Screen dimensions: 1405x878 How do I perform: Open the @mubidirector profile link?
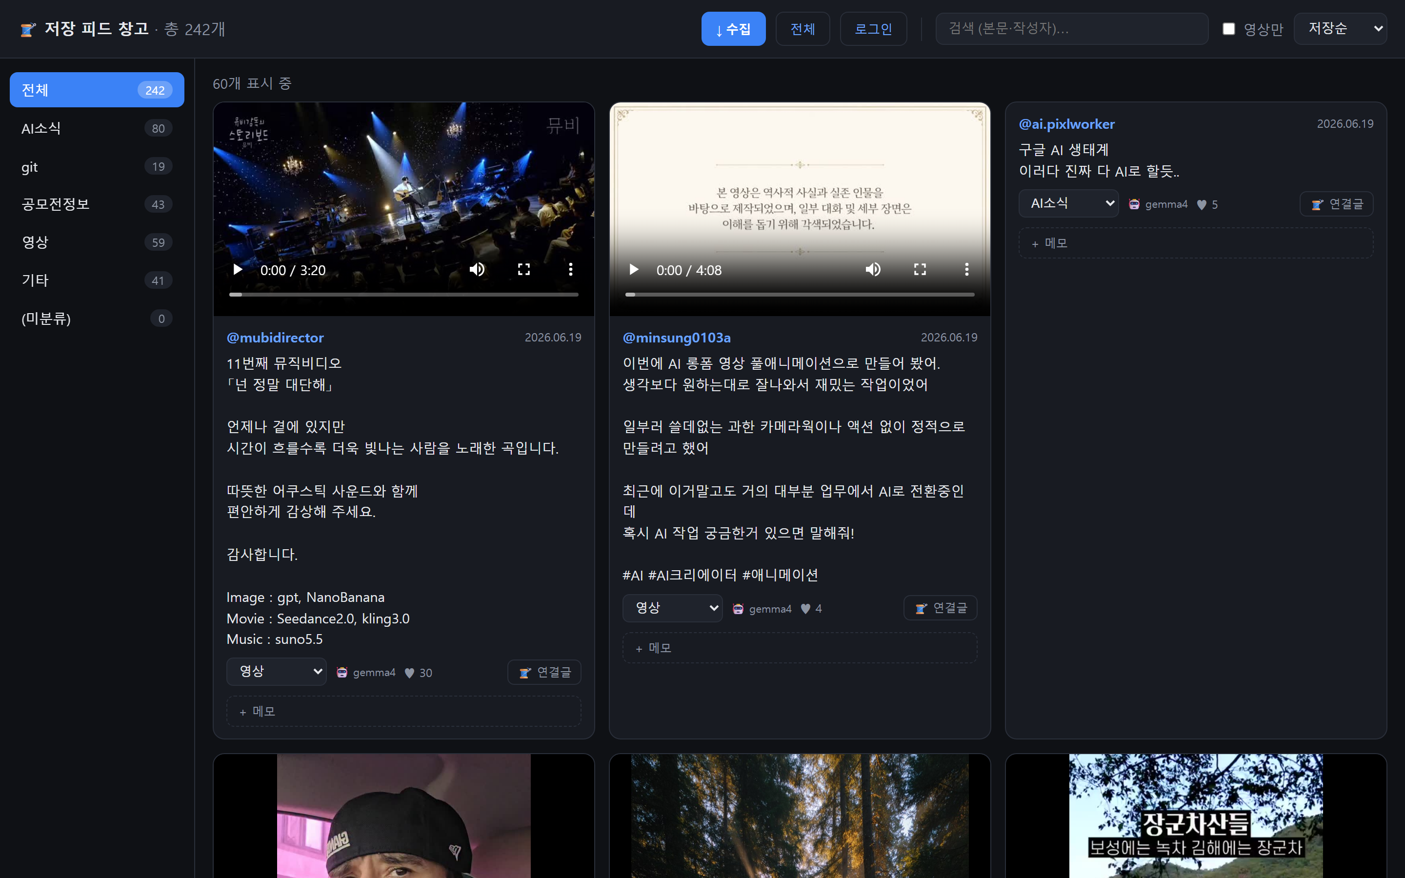(275, 338)
